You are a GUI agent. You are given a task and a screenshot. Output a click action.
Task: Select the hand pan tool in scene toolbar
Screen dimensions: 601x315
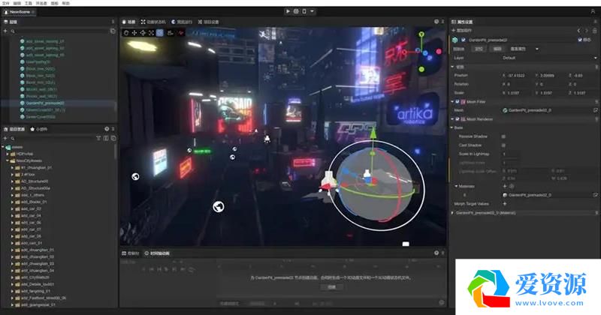126,33
